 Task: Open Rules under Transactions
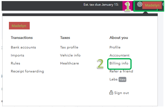15,63
